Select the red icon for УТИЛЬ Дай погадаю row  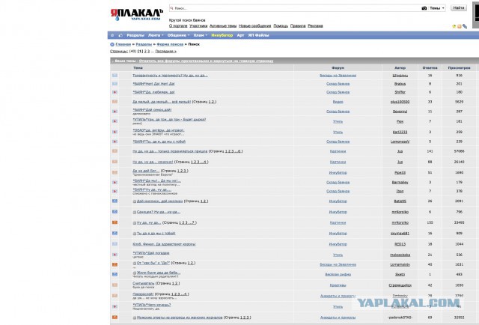[x=115, y=255]
